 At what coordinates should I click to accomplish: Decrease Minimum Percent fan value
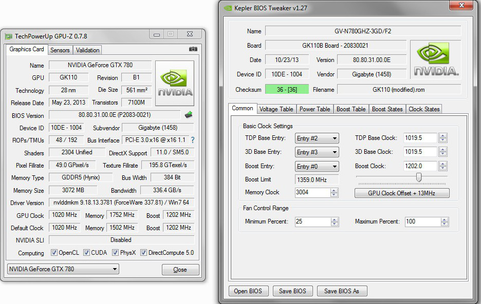(x=335, y=224)
